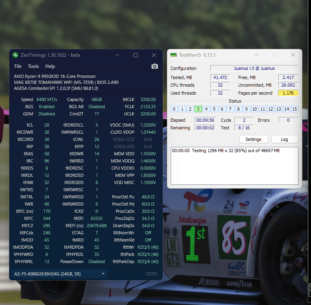Click the MEM VDD value 1.5500V
Screen dimensions: 311x305
[148, 154]
